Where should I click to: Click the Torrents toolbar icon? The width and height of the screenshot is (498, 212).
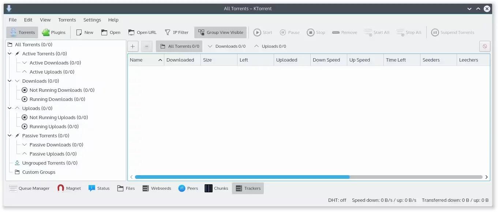coord(14,32)
